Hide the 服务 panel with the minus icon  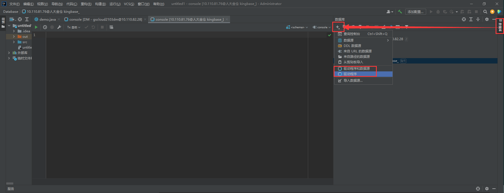click(x=494, y=189)
